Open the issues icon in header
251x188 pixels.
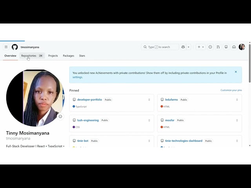tap(210, 47)
